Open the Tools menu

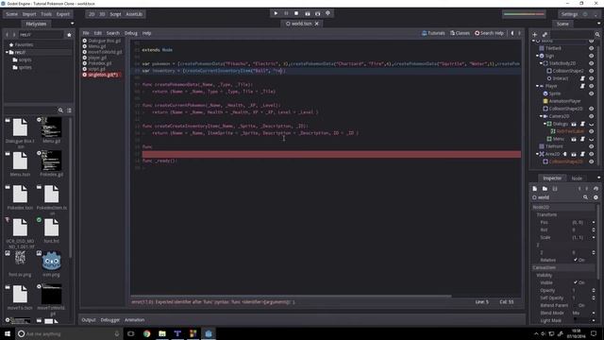pos(46,14)
